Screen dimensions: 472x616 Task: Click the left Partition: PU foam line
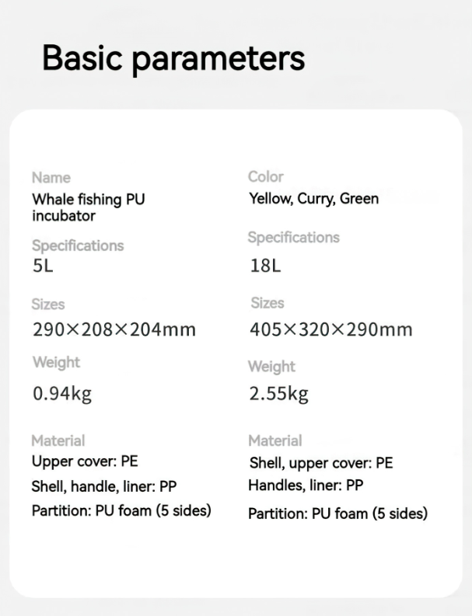pos(121,510)
